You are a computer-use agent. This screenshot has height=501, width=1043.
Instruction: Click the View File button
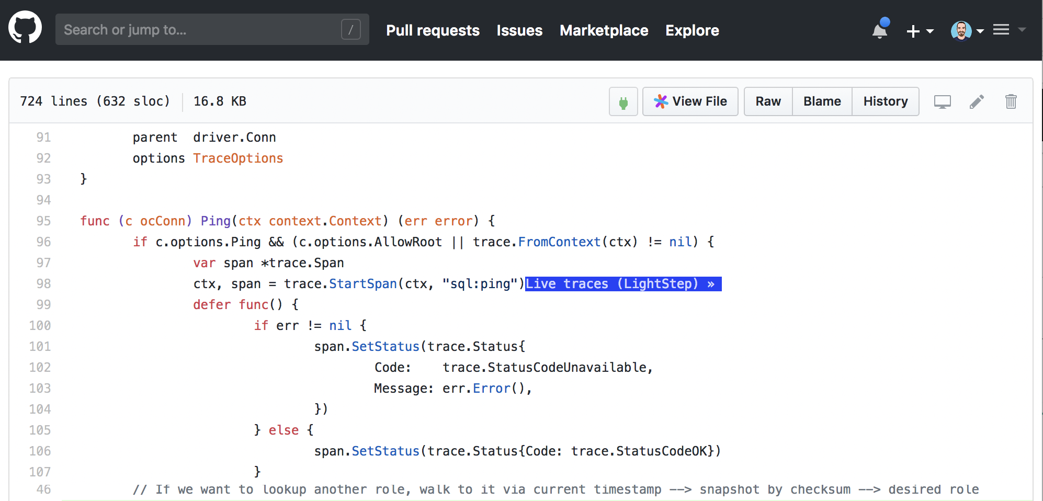point(690,101)
